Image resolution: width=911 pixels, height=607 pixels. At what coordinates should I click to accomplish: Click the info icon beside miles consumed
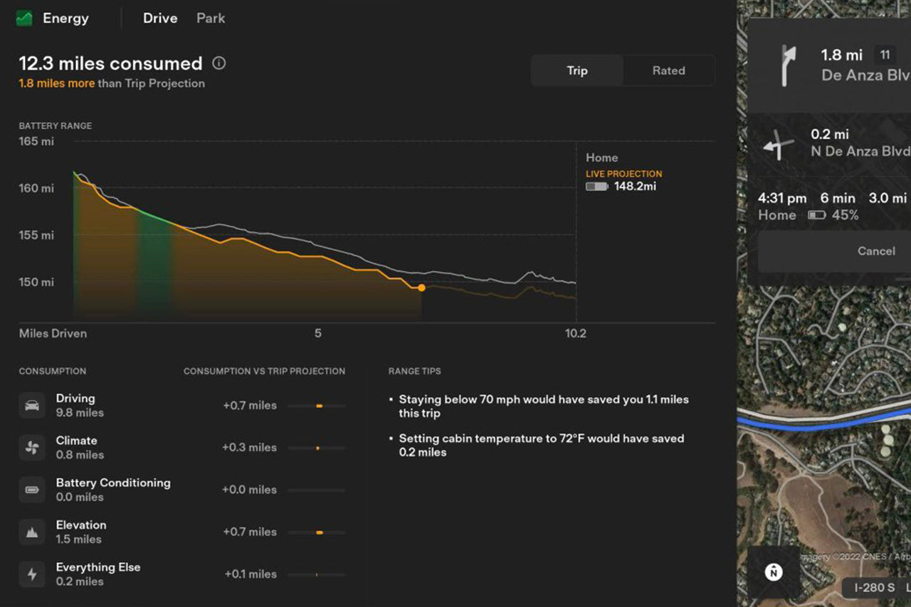[x=218, y=63]
